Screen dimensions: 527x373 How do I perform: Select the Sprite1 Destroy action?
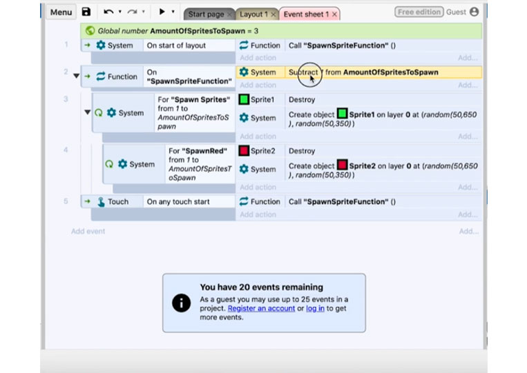[x=383, y=99]
